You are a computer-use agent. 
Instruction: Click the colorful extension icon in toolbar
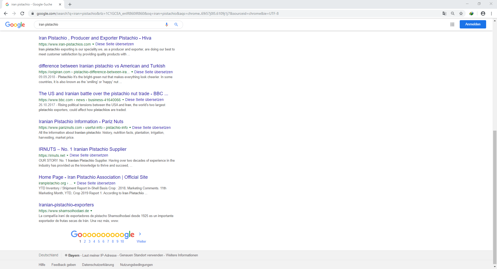tap(471, 13)
